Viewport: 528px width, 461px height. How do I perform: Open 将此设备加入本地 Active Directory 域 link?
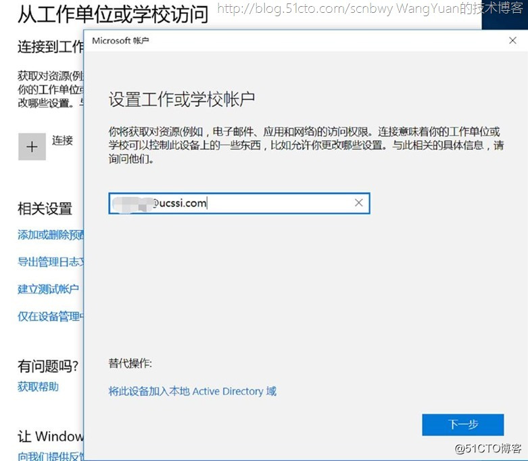[192, 391]
